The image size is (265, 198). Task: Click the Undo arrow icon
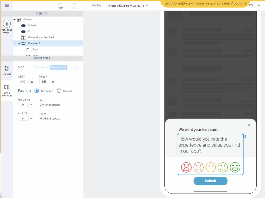pyautogui.click(x=60, y=4)
